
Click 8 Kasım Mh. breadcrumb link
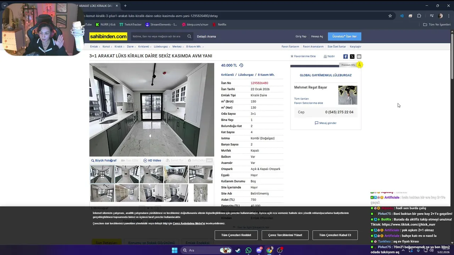click(x=194, y=46)
